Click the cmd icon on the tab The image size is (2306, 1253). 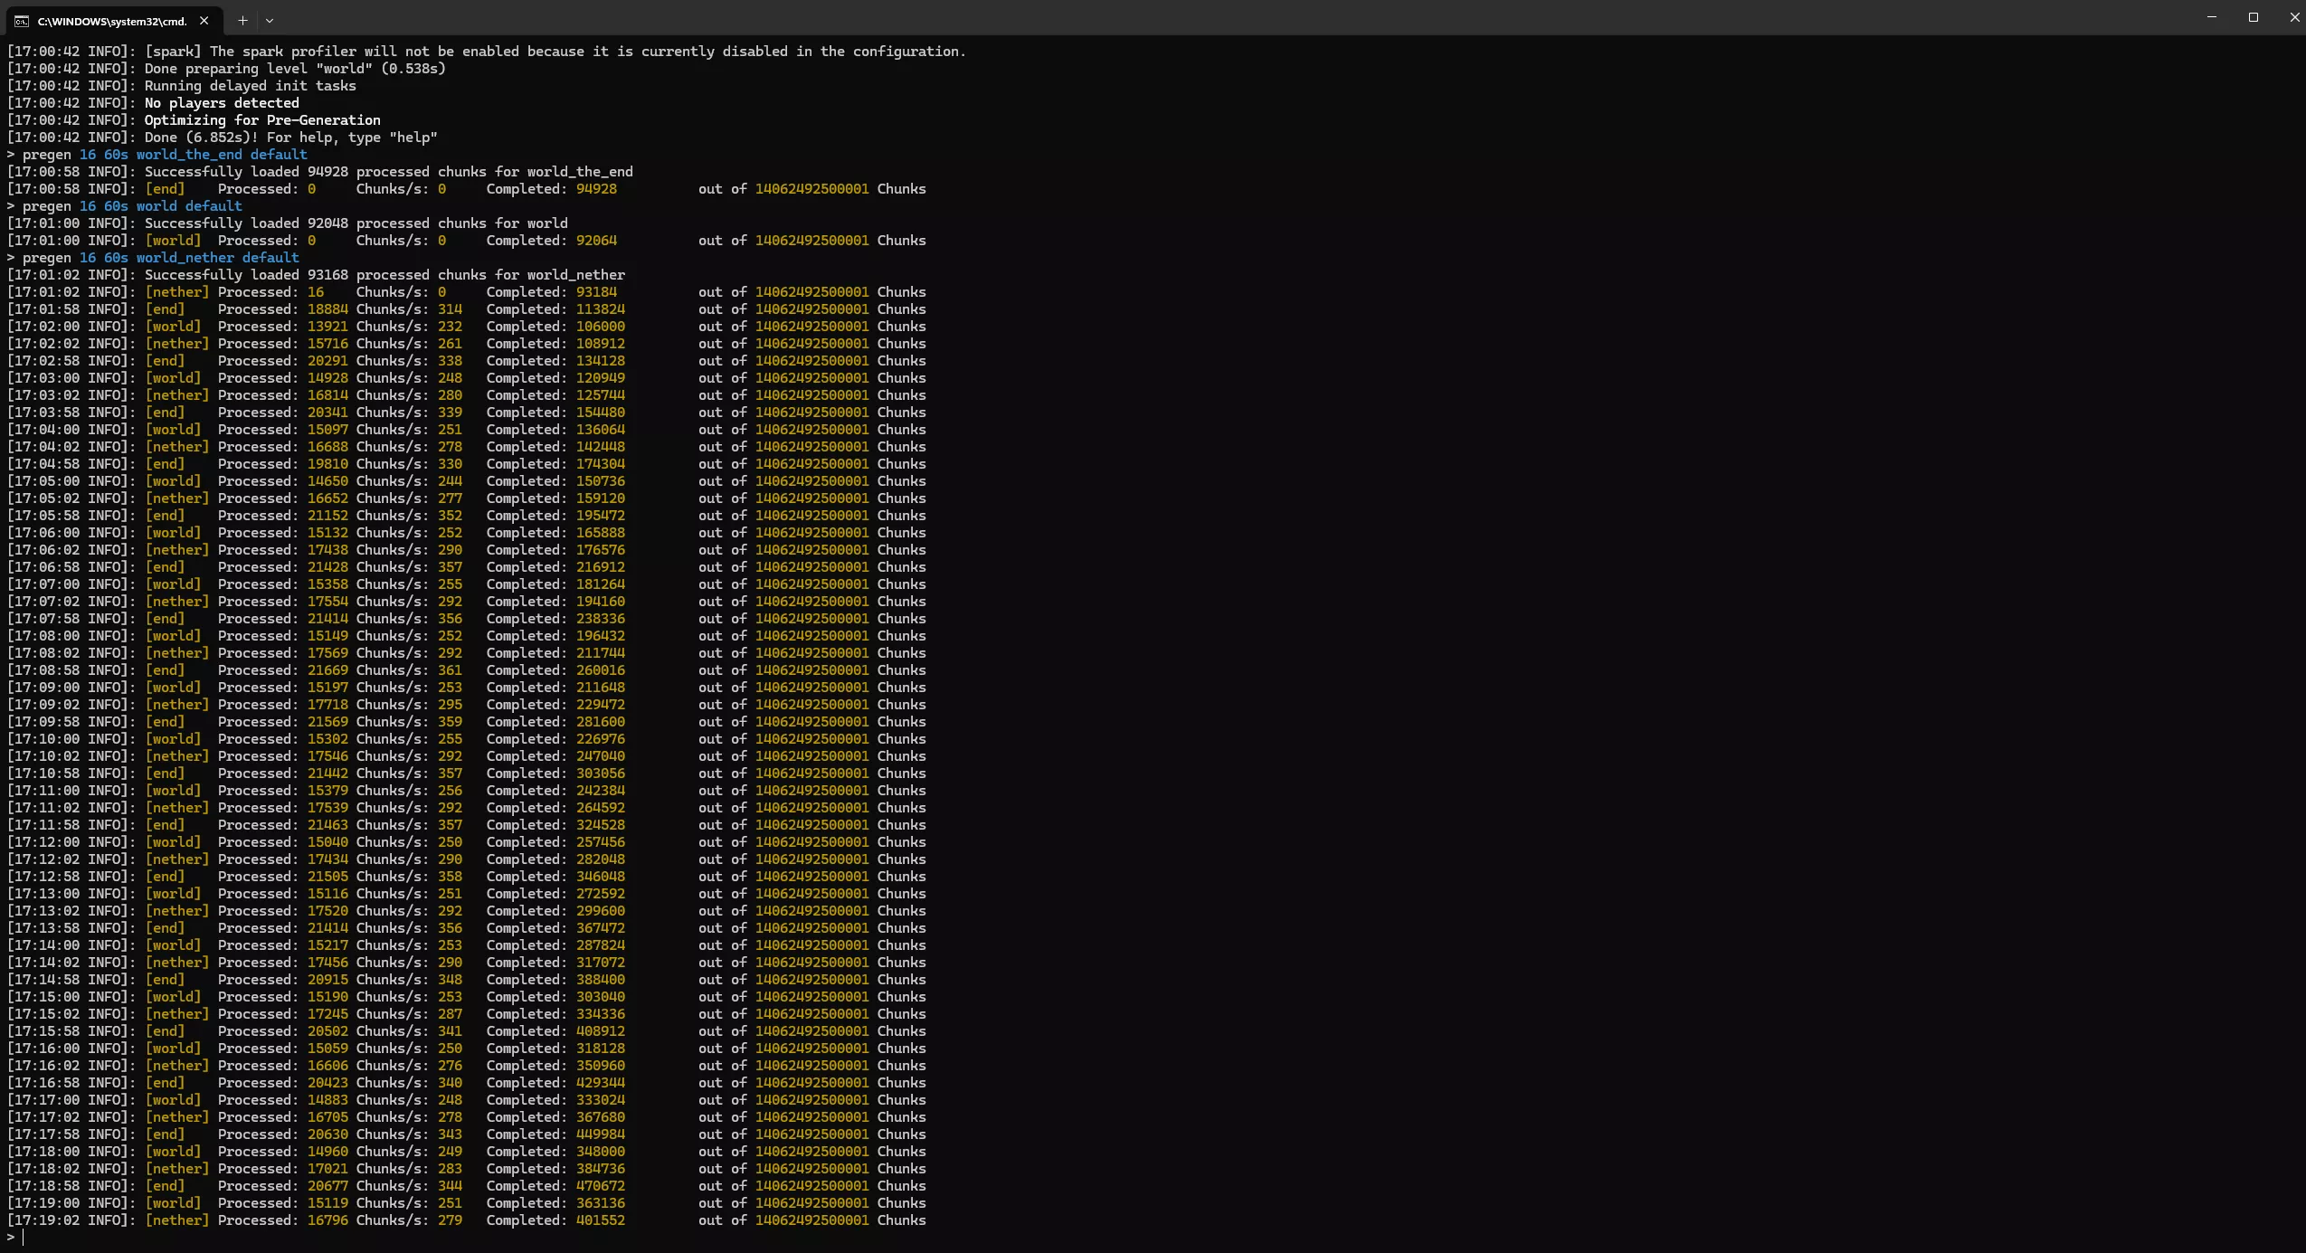coord(21,21)
